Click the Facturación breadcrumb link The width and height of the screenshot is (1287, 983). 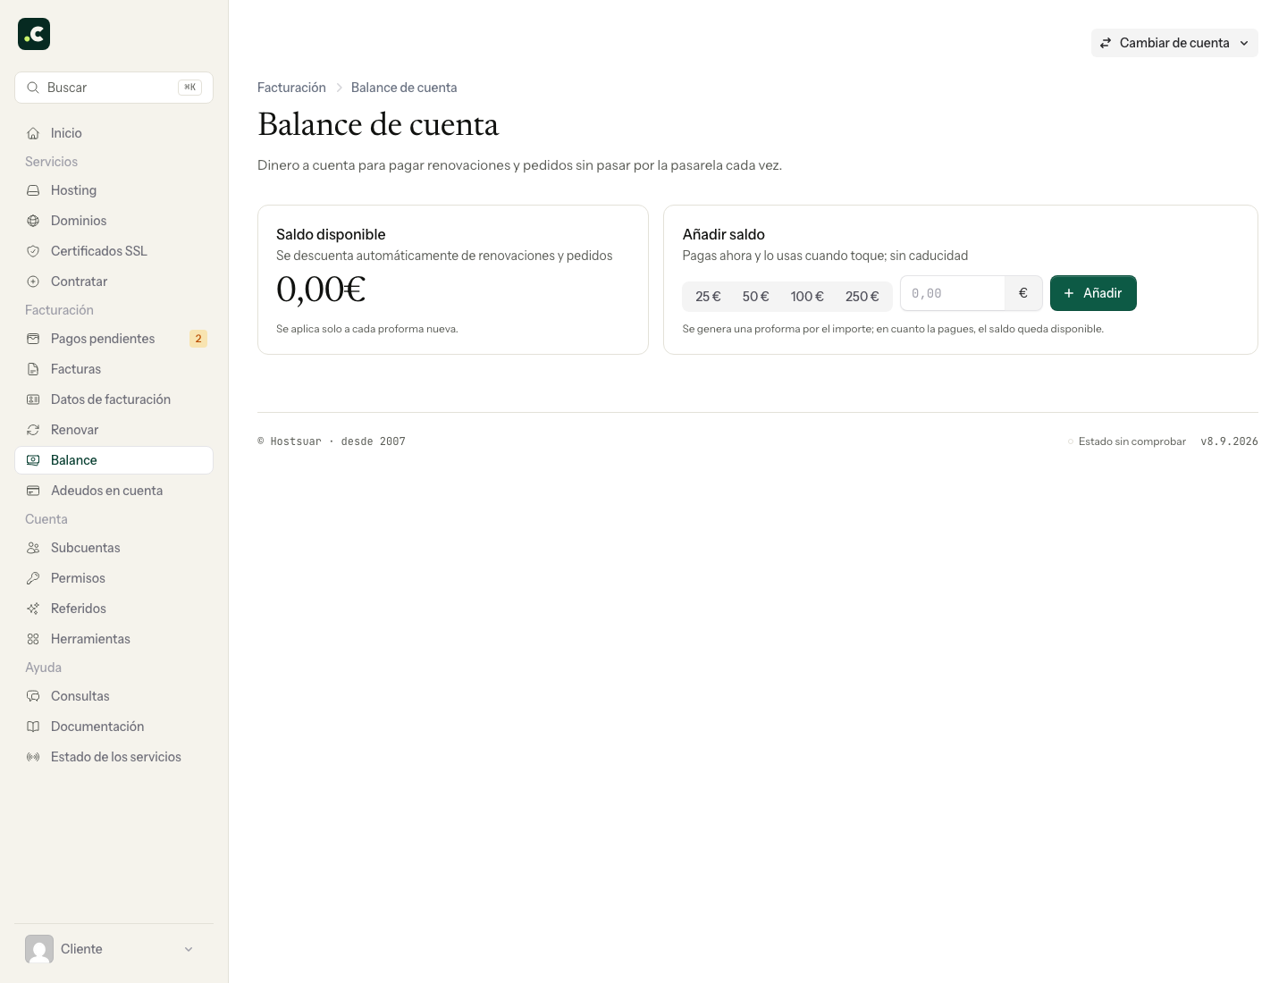pos(291,88)
